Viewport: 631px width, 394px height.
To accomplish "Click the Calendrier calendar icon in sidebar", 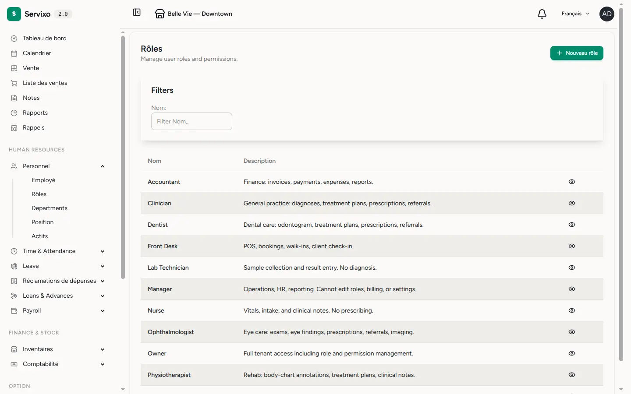I will click(14, 53).
